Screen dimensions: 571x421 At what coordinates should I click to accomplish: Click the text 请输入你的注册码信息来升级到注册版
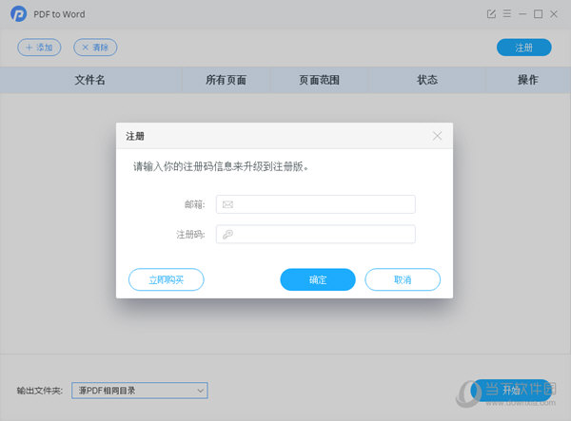[221, 166]
